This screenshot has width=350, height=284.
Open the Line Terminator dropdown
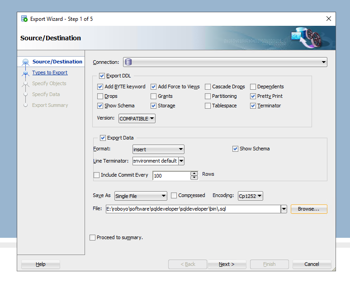(181, 161)
